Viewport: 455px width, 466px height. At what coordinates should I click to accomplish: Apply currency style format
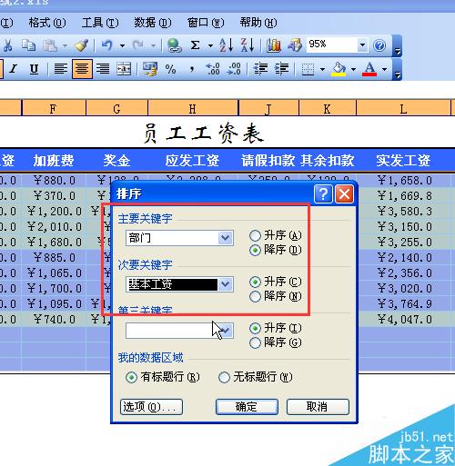pyautogui.click(x=150, y=69)
